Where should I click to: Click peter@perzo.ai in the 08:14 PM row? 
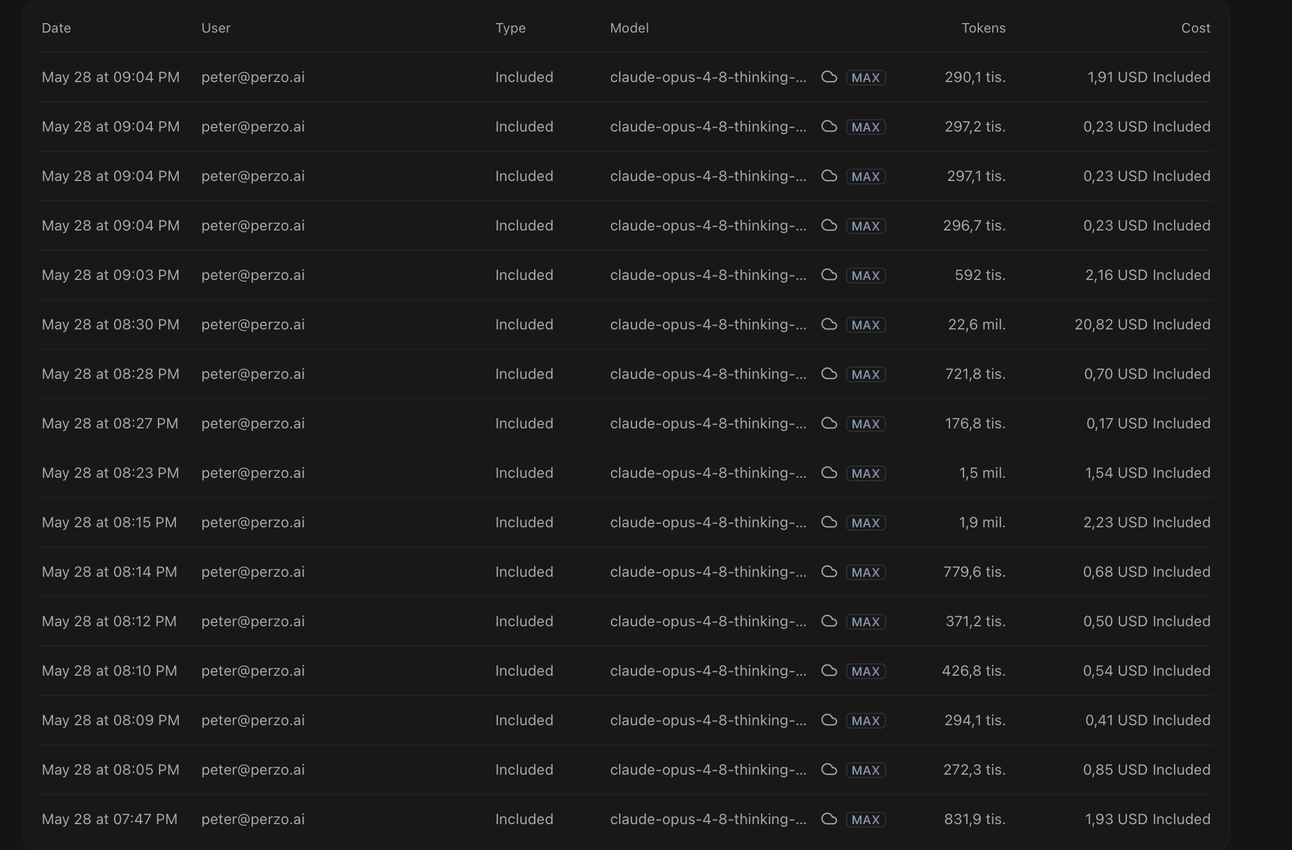coord(253,572)
